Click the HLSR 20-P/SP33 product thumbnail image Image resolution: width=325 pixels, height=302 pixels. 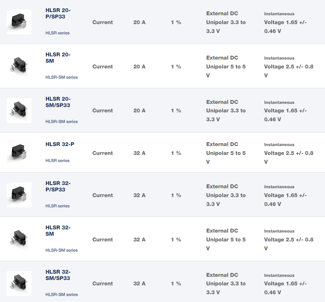point(19,22)
